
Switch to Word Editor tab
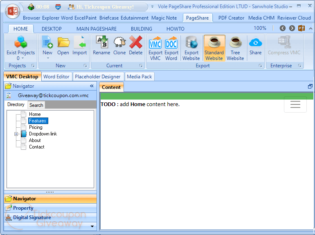(x=56, y=77)
